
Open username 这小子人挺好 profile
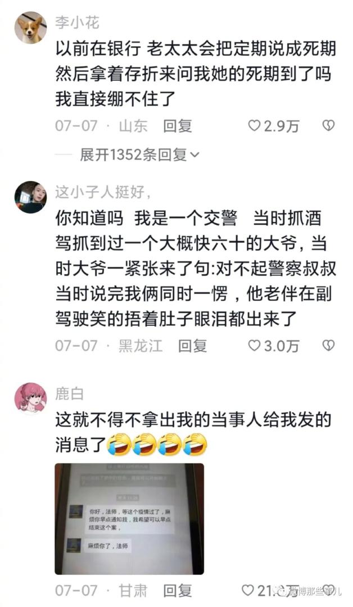point(102,192)
